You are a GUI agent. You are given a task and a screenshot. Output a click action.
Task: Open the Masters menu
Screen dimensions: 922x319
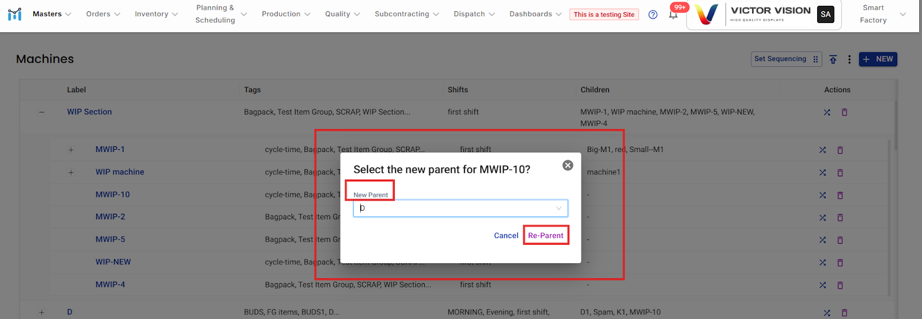pyautogui.click(x=51, y=14)
